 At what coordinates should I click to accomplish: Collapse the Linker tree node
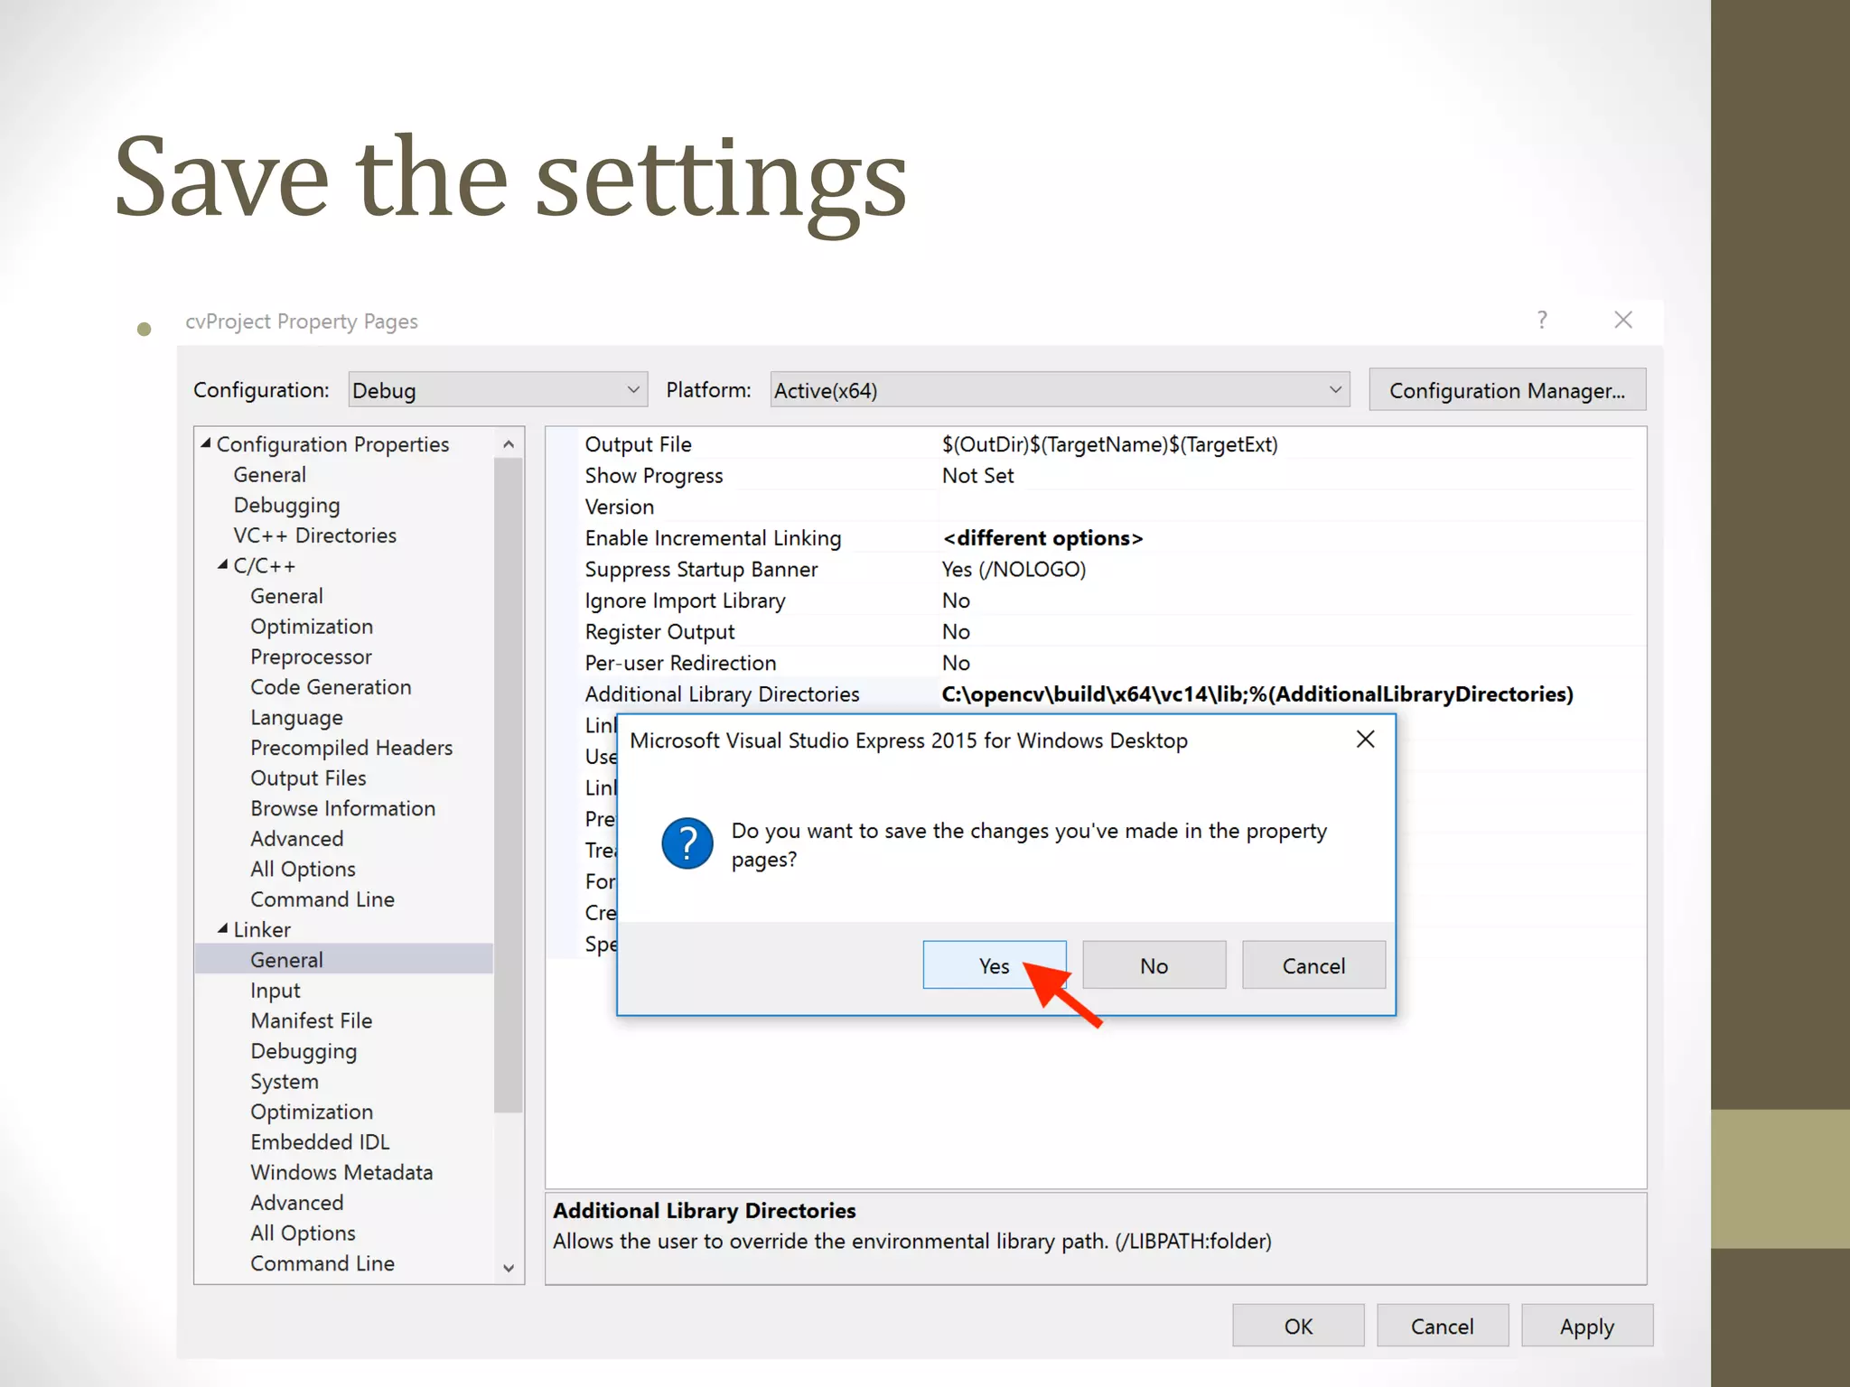click(x=223, y=929)
